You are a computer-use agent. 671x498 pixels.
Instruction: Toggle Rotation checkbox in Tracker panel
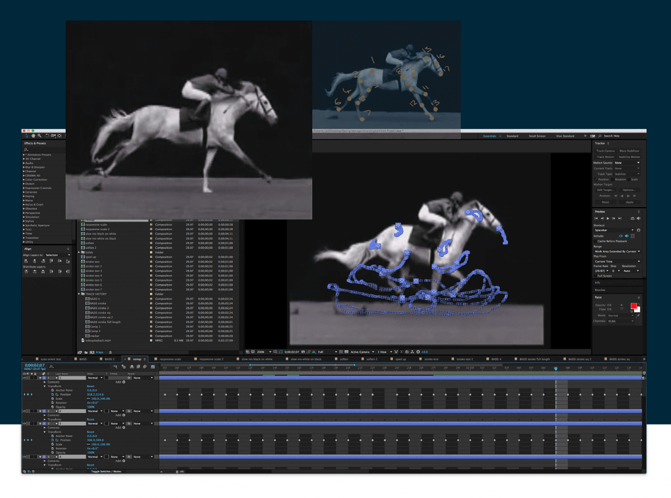tap(613, 179)
